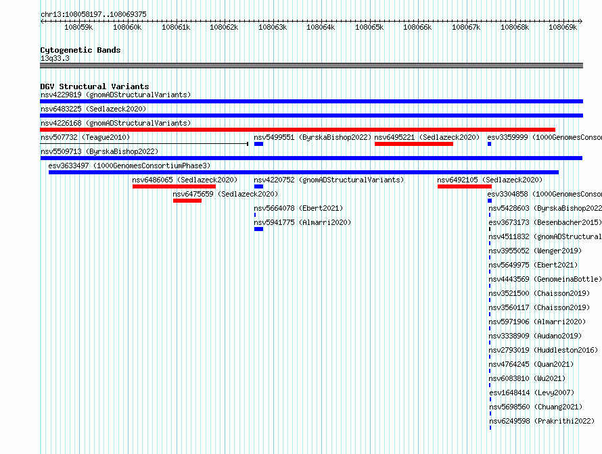The width and height of the screenshot is (602, 454).
Task: Click the 108068k ruler tick label
Action: (515, 27)
